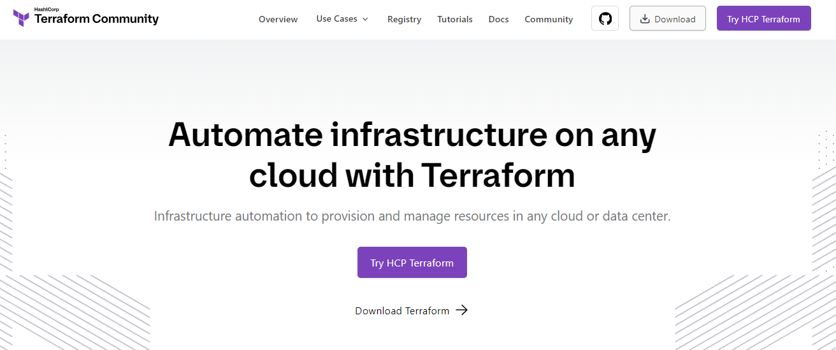836x350 pixels.
Task: Follow the Download Terraform link
Action: (x=411, y=310)
